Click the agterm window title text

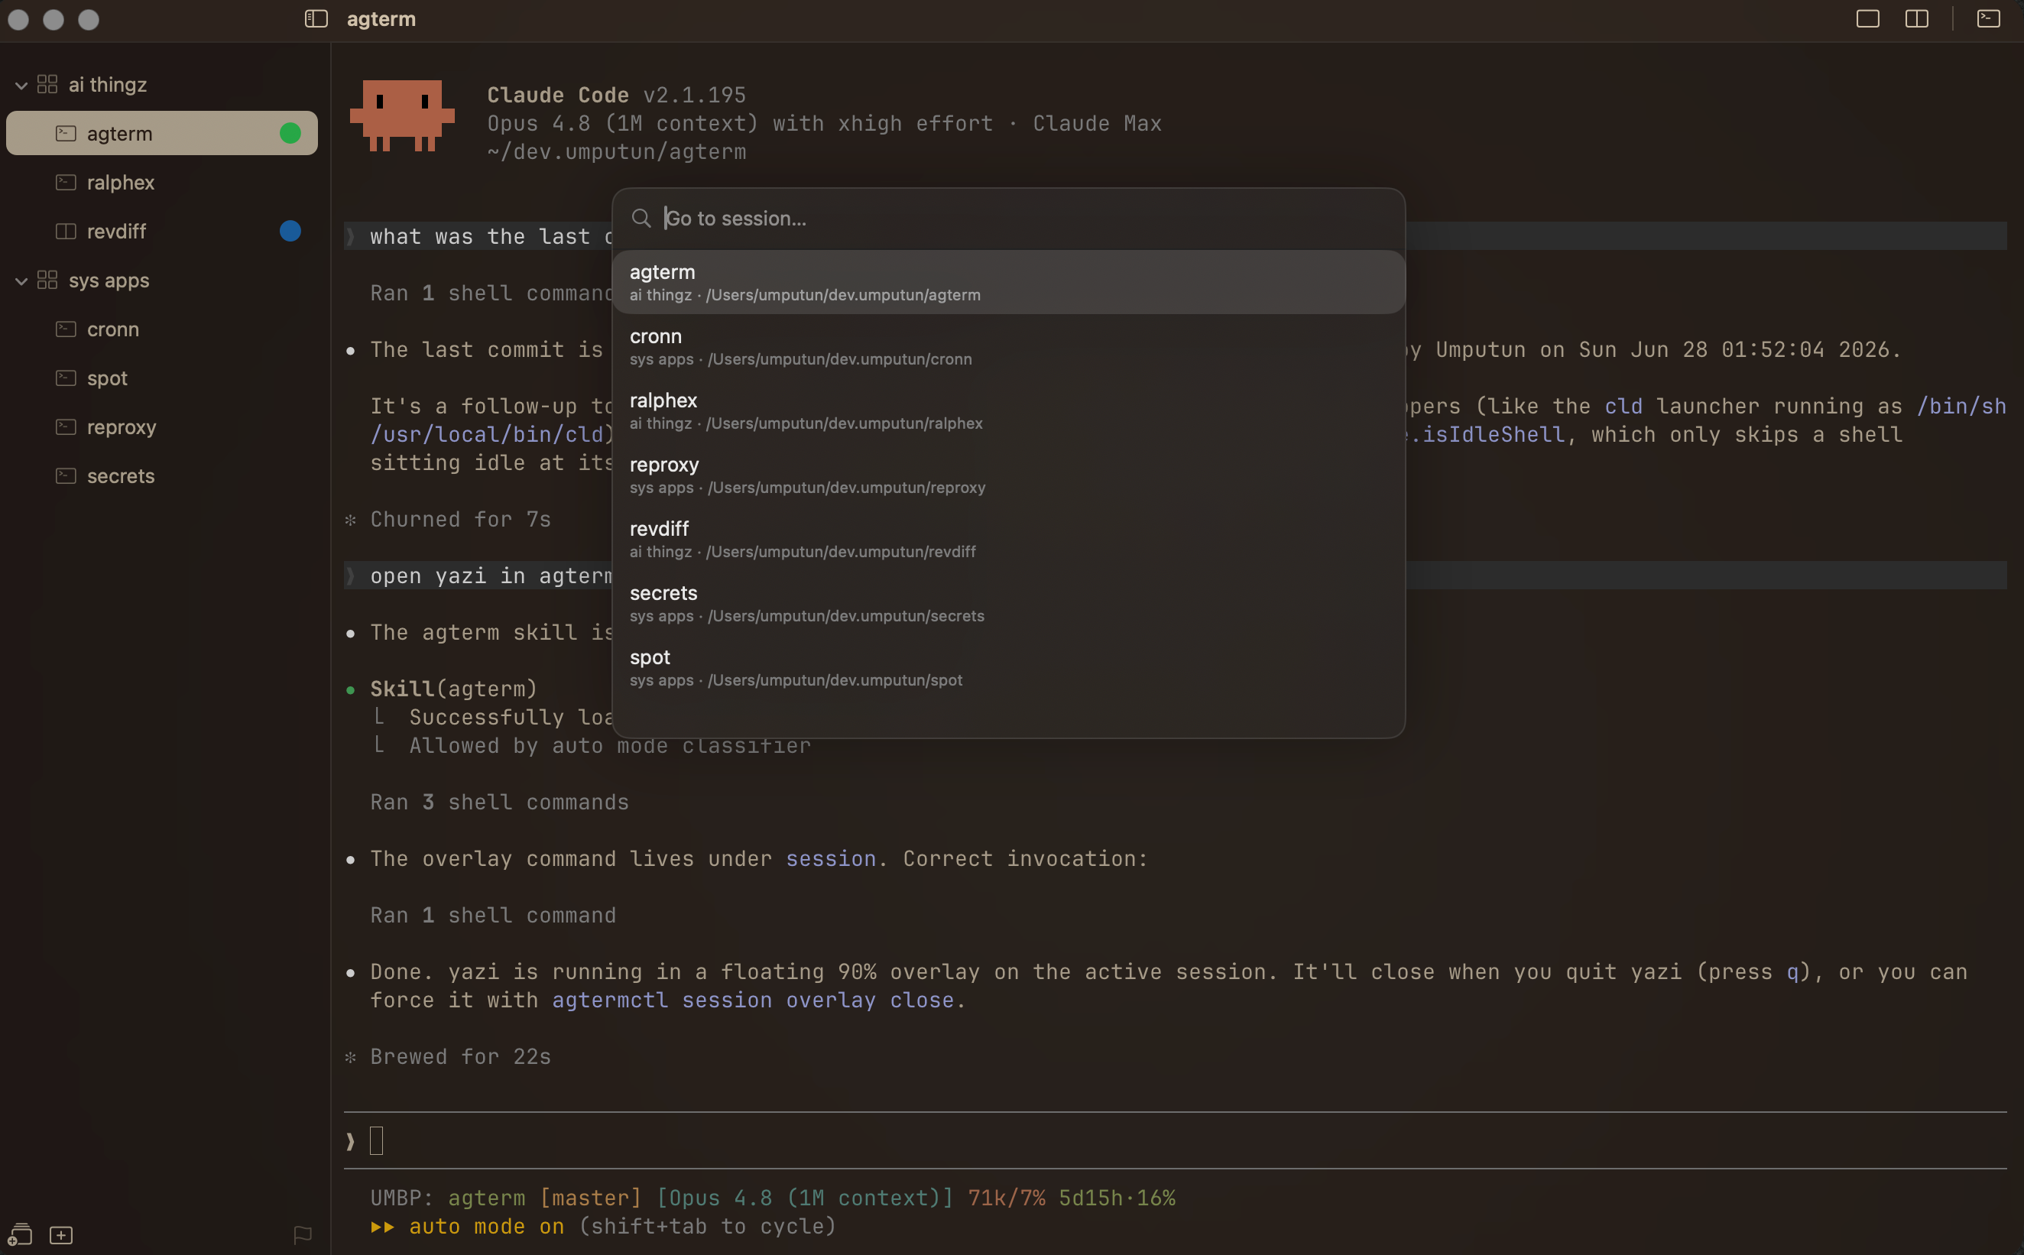(381, 18)
